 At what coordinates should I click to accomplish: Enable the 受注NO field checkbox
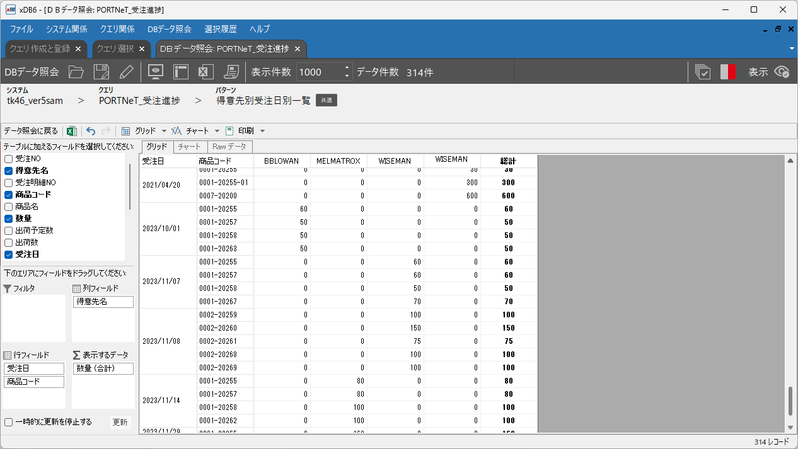9,159
